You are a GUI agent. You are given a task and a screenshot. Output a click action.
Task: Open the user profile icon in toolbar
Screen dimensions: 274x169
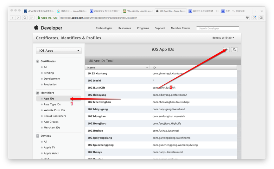tap(261, 18)
